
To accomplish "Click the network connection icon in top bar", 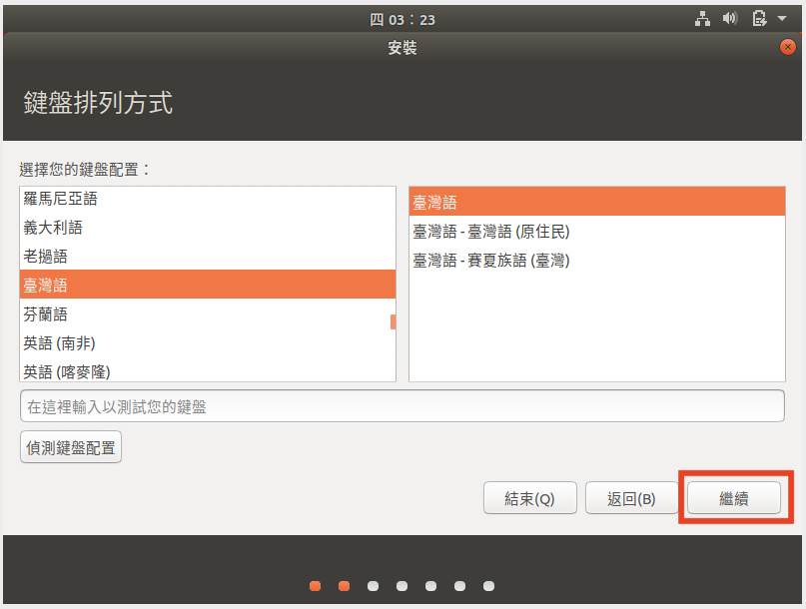I will coord(702,19).
